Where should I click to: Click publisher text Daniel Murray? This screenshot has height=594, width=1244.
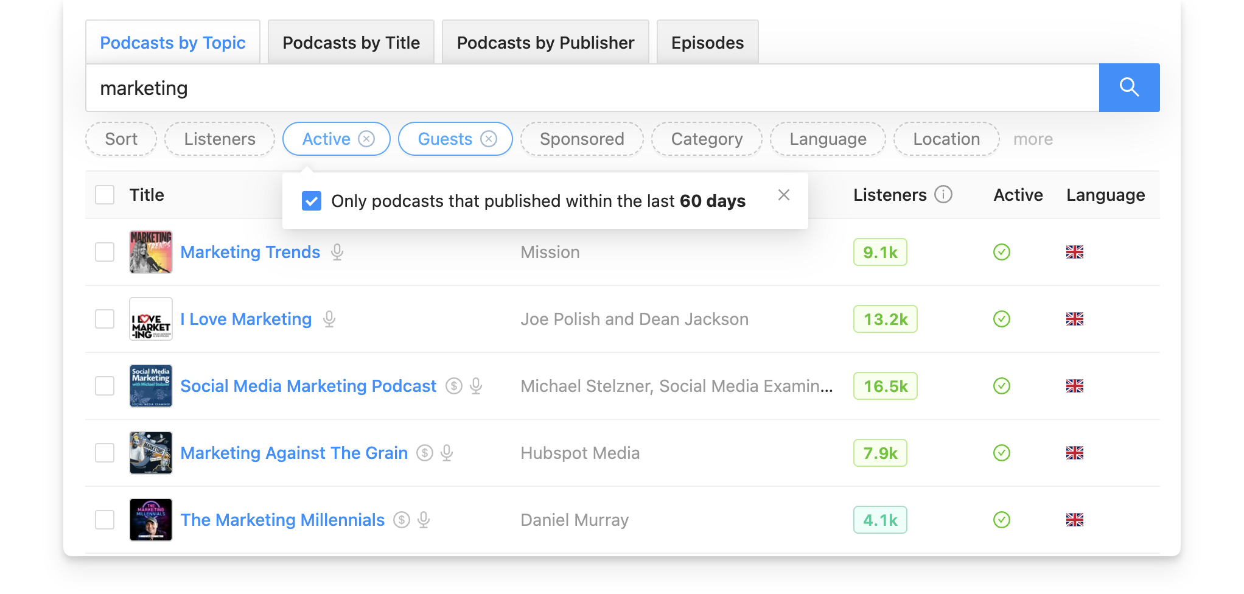(x=575, y=520)
